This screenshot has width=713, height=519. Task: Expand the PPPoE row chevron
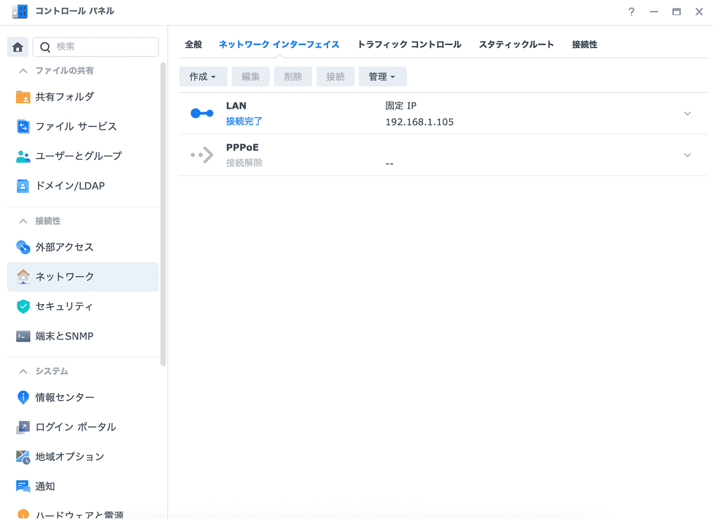click(687, 155)
